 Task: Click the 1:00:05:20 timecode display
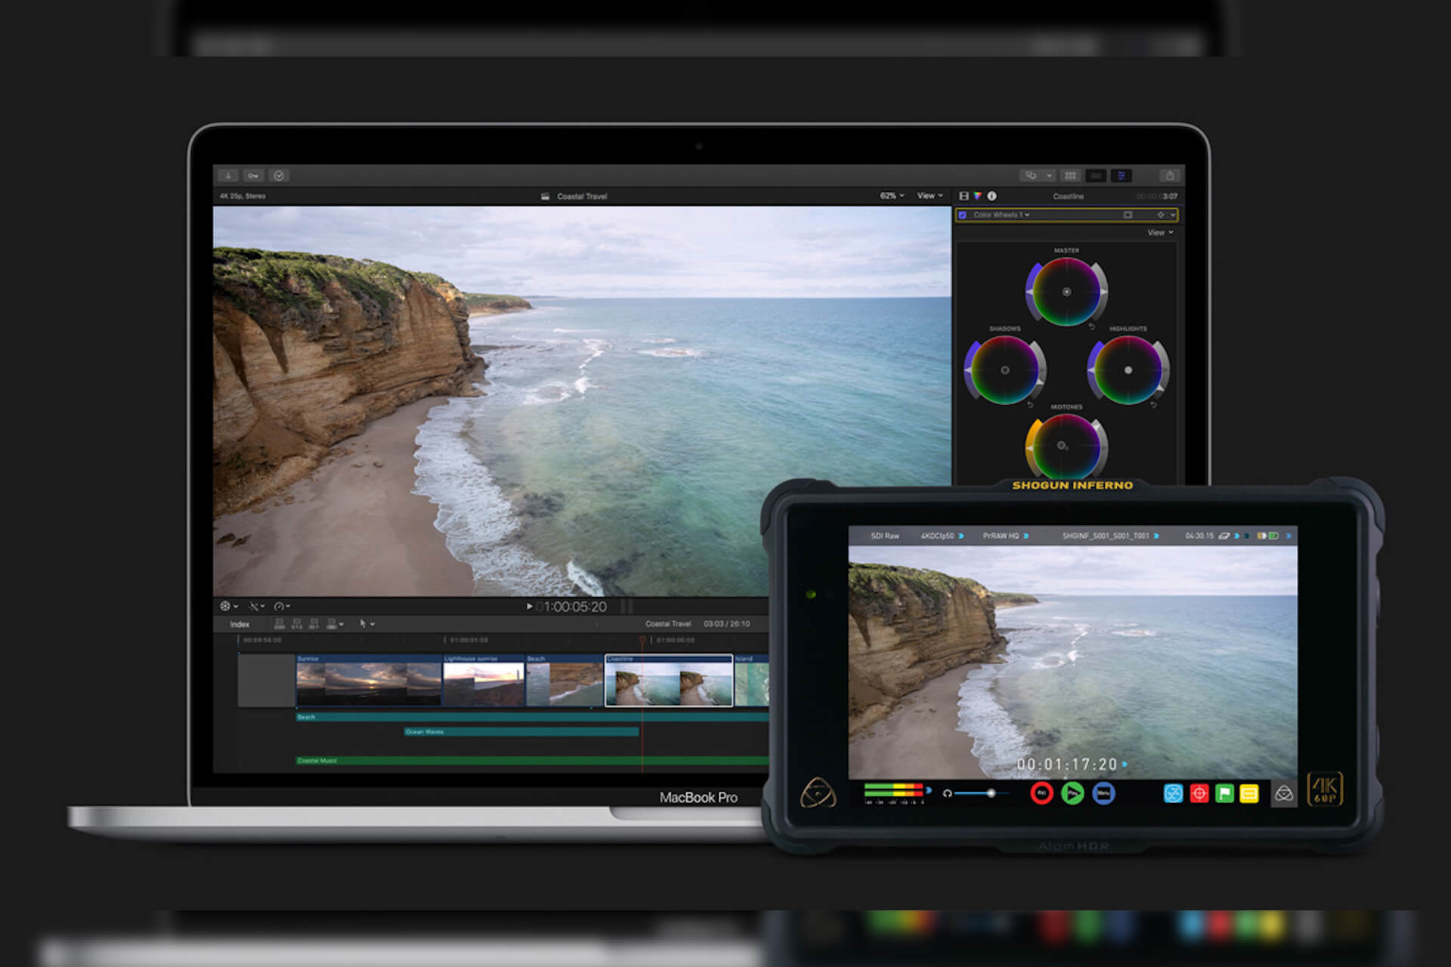[575, 607]
